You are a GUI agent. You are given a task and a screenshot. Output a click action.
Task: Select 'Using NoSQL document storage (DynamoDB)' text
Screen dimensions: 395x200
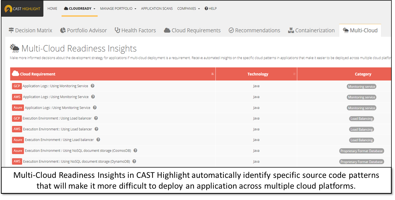point(95,161)
